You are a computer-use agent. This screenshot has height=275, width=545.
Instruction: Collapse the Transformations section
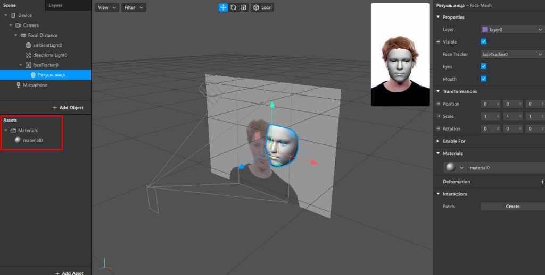439,91
